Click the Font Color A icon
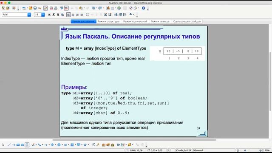Screen dimensions: 272x153 (130, 14)
